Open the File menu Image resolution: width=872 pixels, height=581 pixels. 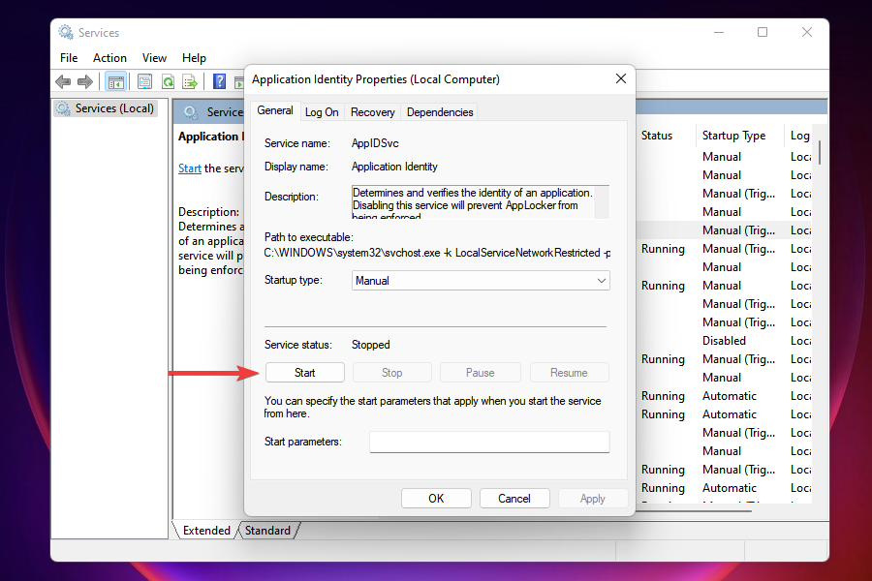(69, 58)
